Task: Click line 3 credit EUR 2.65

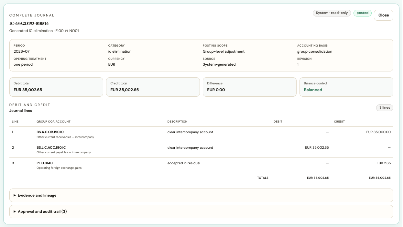Action: pos(384,163)
